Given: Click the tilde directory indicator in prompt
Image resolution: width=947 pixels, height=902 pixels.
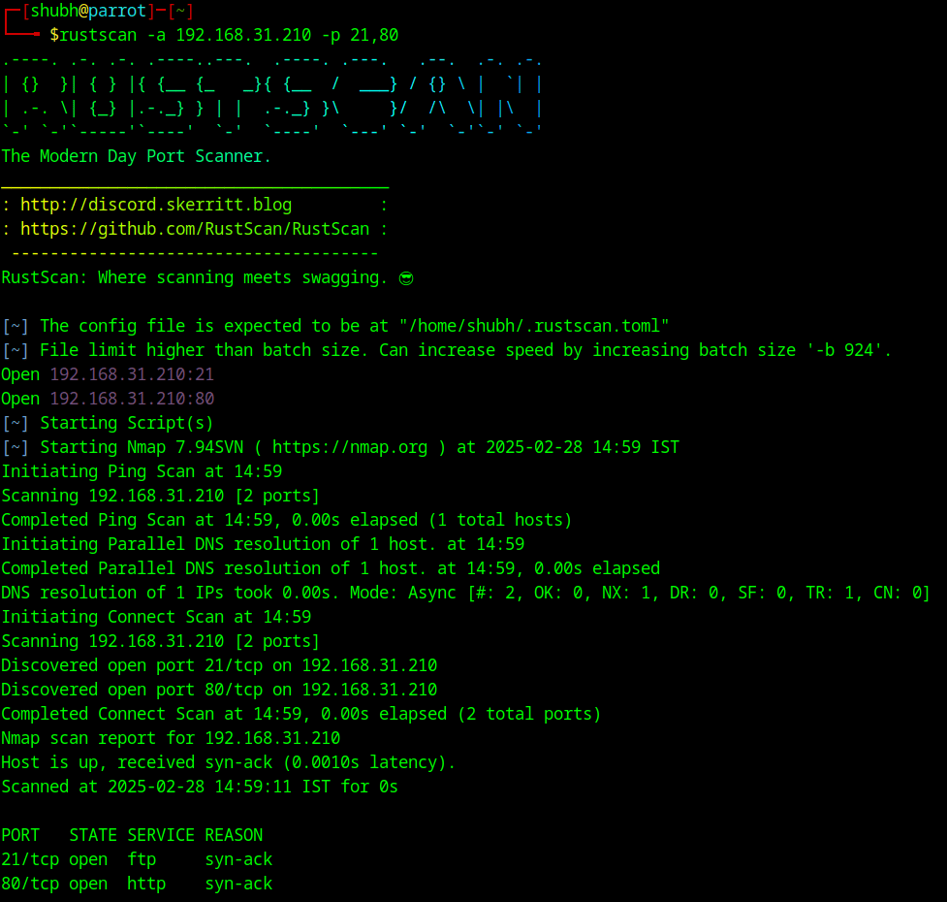Looking at the screenshot, I should point(180,11).
